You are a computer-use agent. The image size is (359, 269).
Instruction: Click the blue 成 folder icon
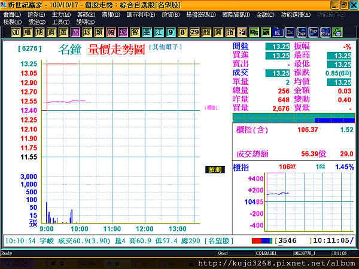point(278,32)
